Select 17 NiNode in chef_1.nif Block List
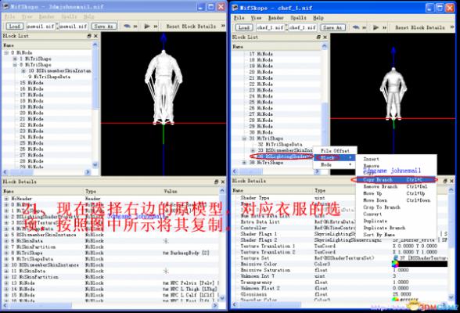This screenshot has height=313, width=460. (x=261, y=54)
